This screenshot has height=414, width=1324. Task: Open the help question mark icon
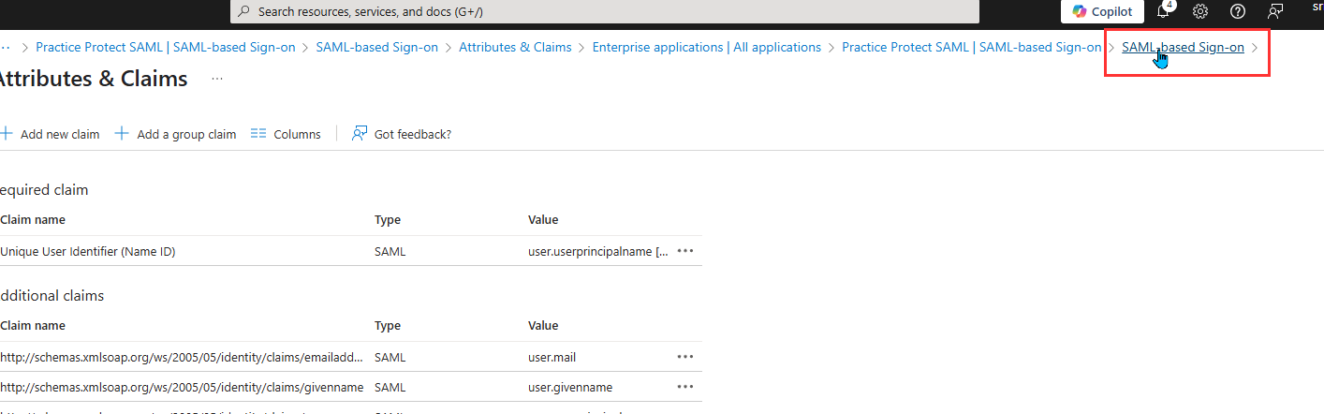click(x=1238, y=12)
